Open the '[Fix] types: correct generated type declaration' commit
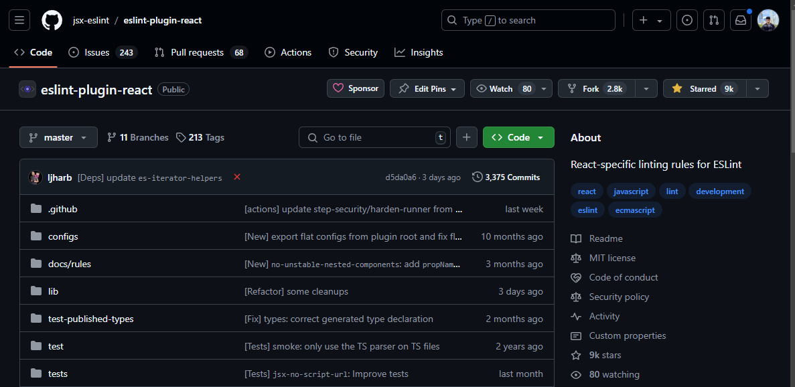Viewport: 795px width, 387px height. coord(339,319)
